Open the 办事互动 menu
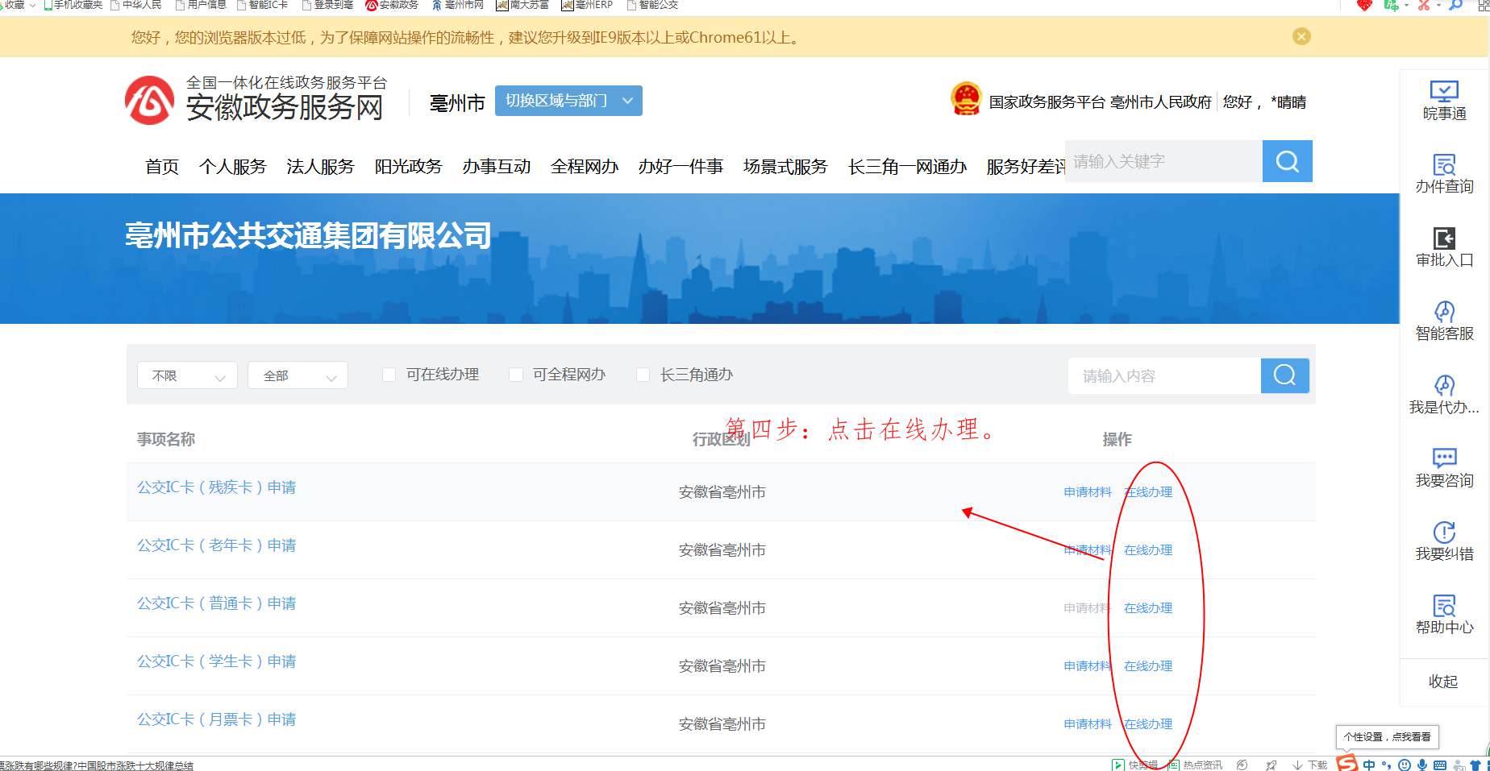Image resolution: width=1490 pixels, height=771 pixels. (x=497, y=167)
